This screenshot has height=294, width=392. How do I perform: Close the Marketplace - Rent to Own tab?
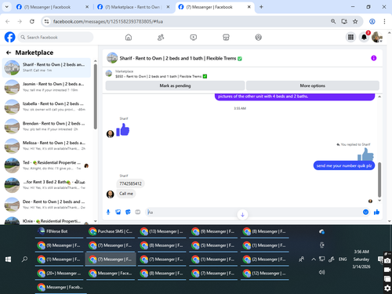point(168,7)
